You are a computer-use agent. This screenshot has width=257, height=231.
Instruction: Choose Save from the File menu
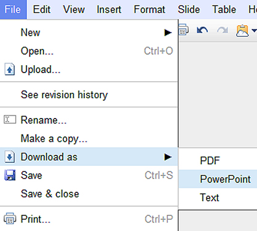89,175
